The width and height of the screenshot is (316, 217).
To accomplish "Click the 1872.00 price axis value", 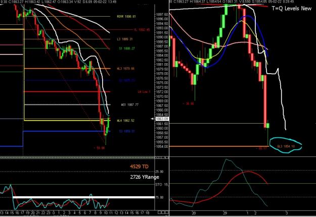I will click(x=162, y=92).
